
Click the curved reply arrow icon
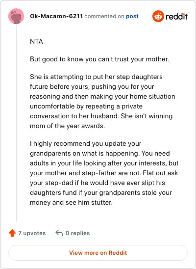click(59, 233)
